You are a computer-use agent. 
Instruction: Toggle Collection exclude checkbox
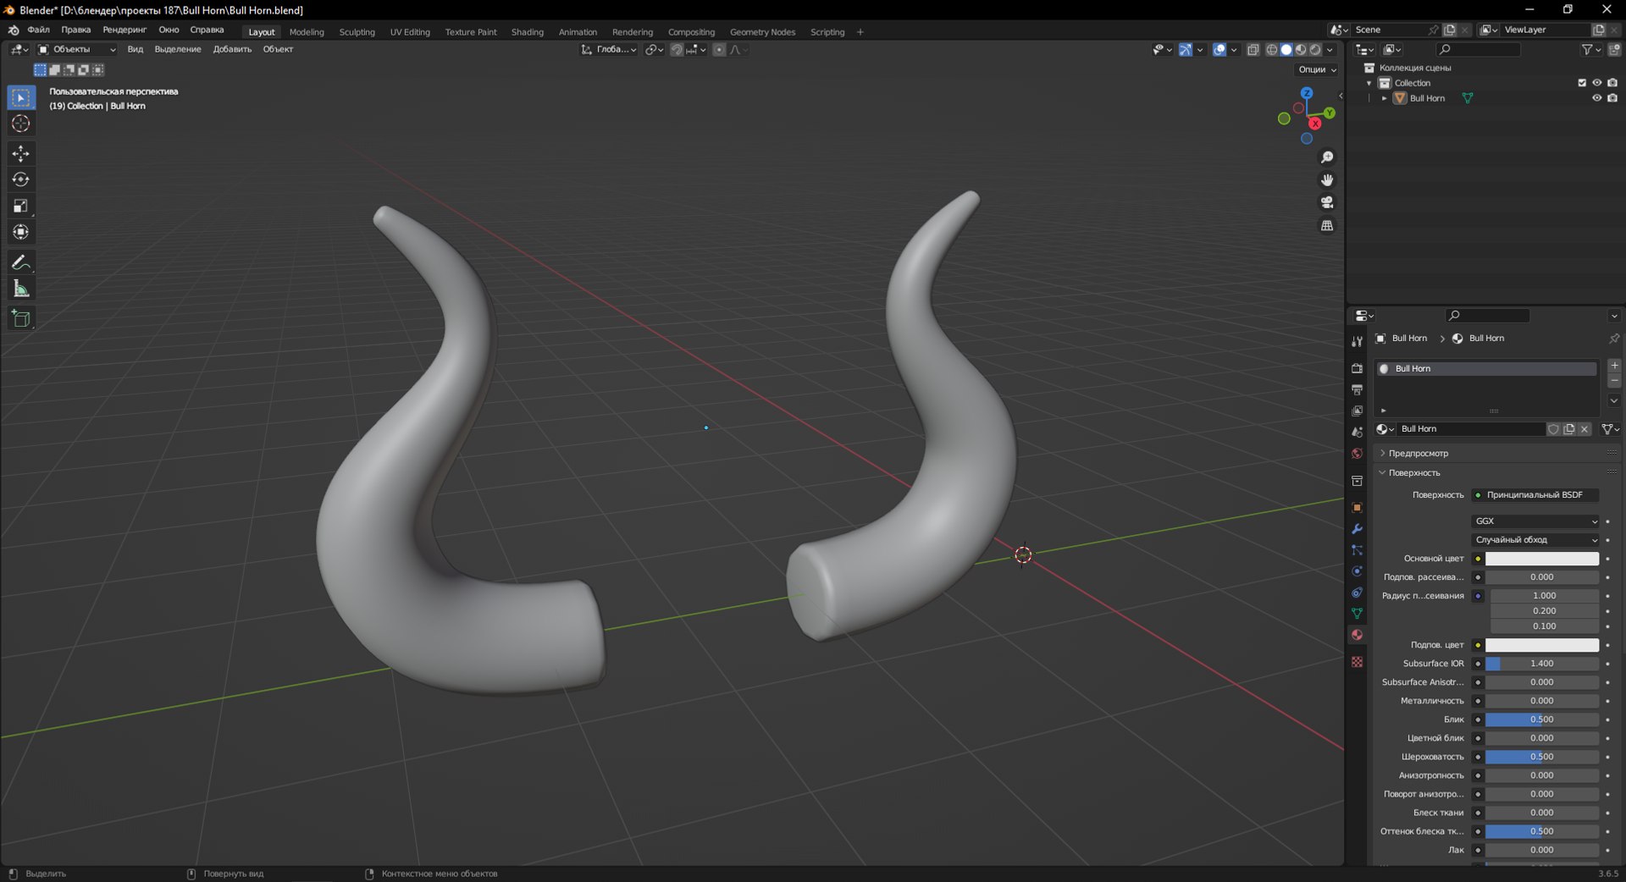click(x=1581, y=83)
